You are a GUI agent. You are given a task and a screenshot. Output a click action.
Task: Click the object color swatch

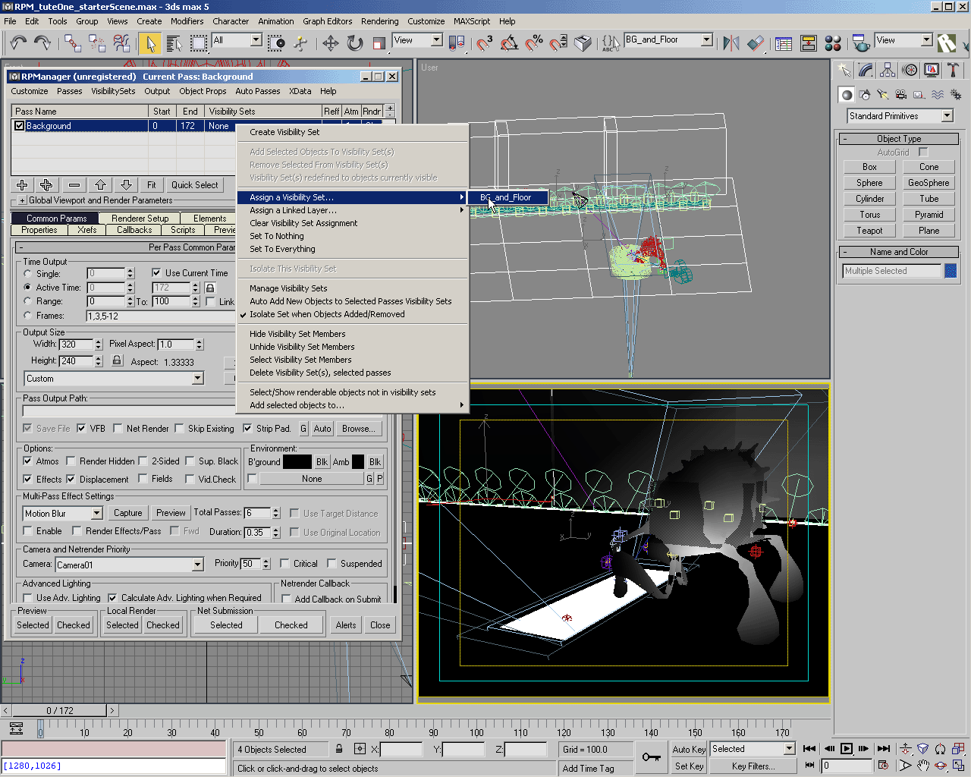click(950, 271)
